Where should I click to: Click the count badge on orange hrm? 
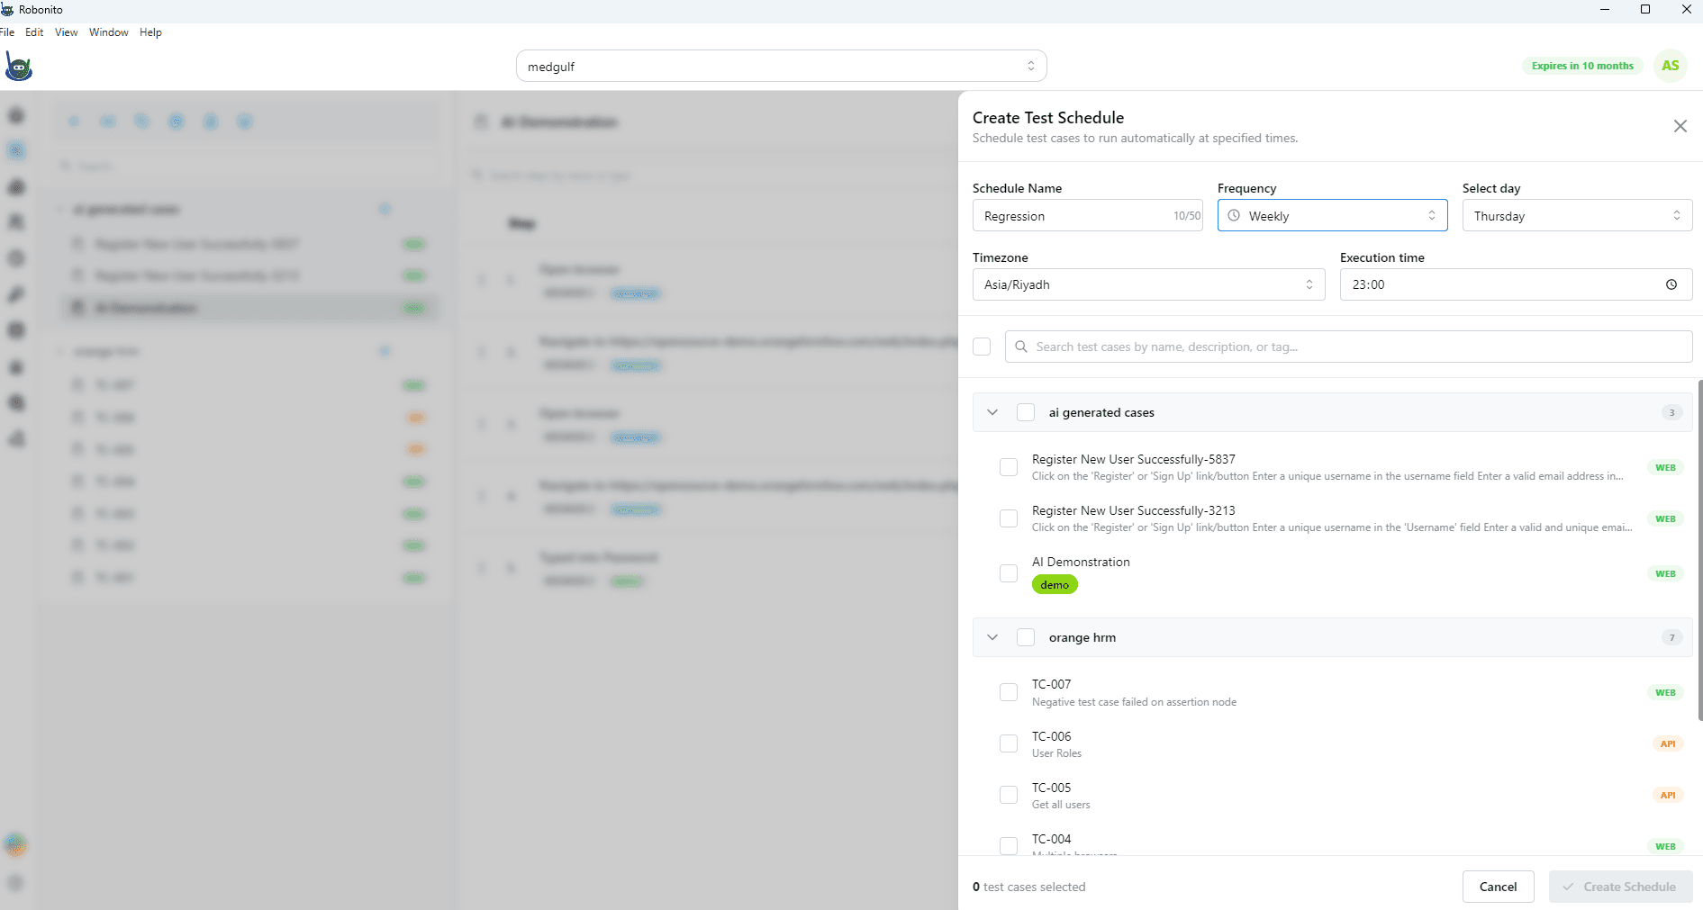tap(1671, 637)
